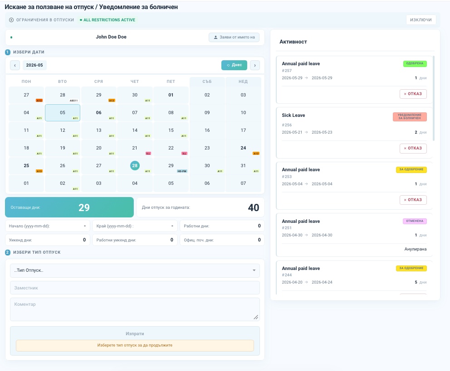The height and width of the screenshot is (371, 450).
Task: Go to previous month with left chevron
Action: point(15,65)
